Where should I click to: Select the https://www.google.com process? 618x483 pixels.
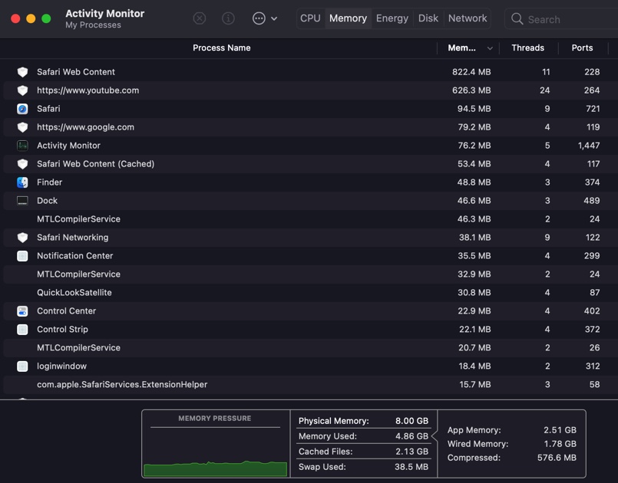coord(85,127)
